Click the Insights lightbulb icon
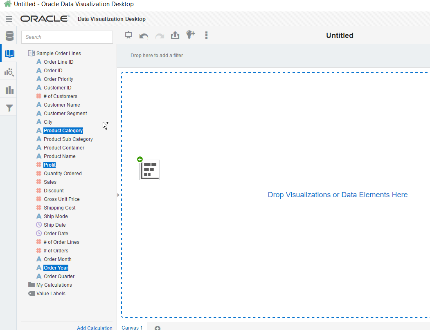Image resolution: width=430 pixels, height=330 pixels. 191,35
